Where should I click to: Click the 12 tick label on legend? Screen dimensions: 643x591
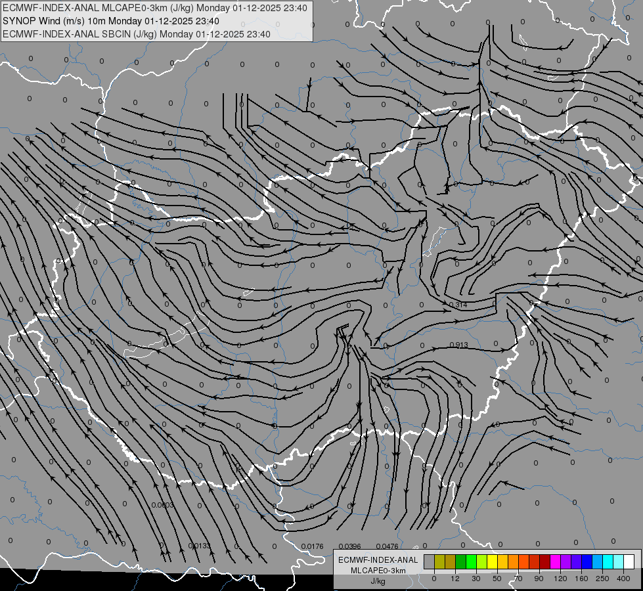pos(455,579)
